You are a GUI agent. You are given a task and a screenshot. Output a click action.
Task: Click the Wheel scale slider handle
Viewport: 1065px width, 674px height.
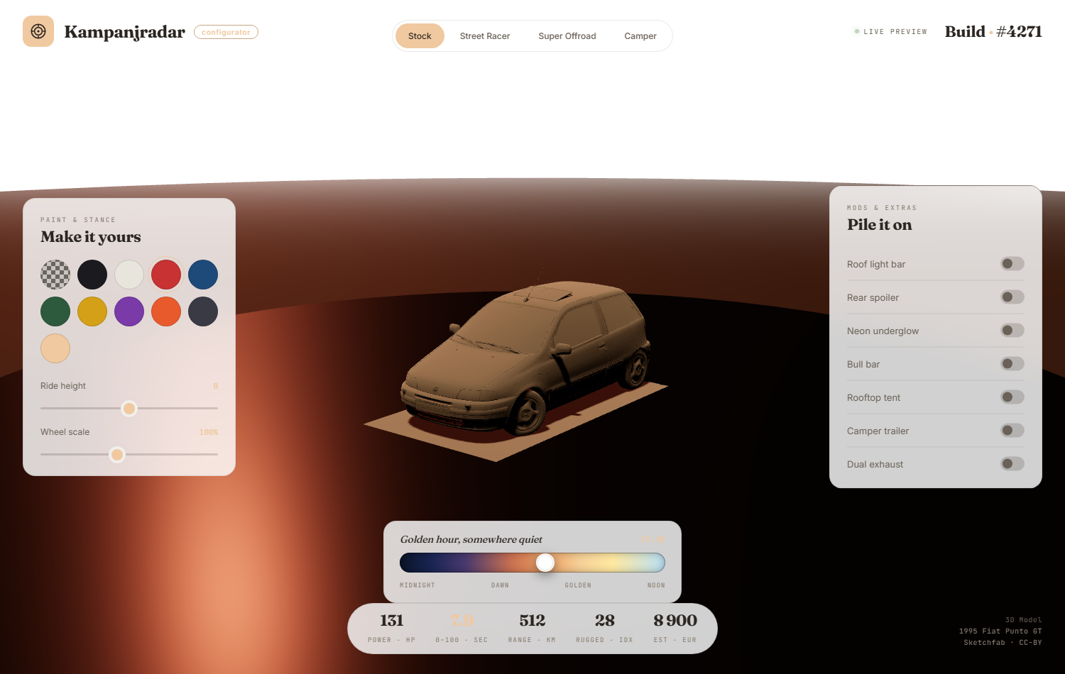point(117,455)
